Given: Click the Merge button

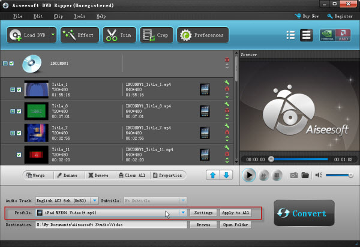Looking at the screenshot, I should (35, 175).
